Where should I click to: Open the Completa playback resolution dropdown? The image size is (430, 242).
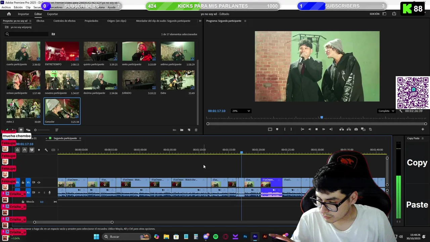[386, 111]
